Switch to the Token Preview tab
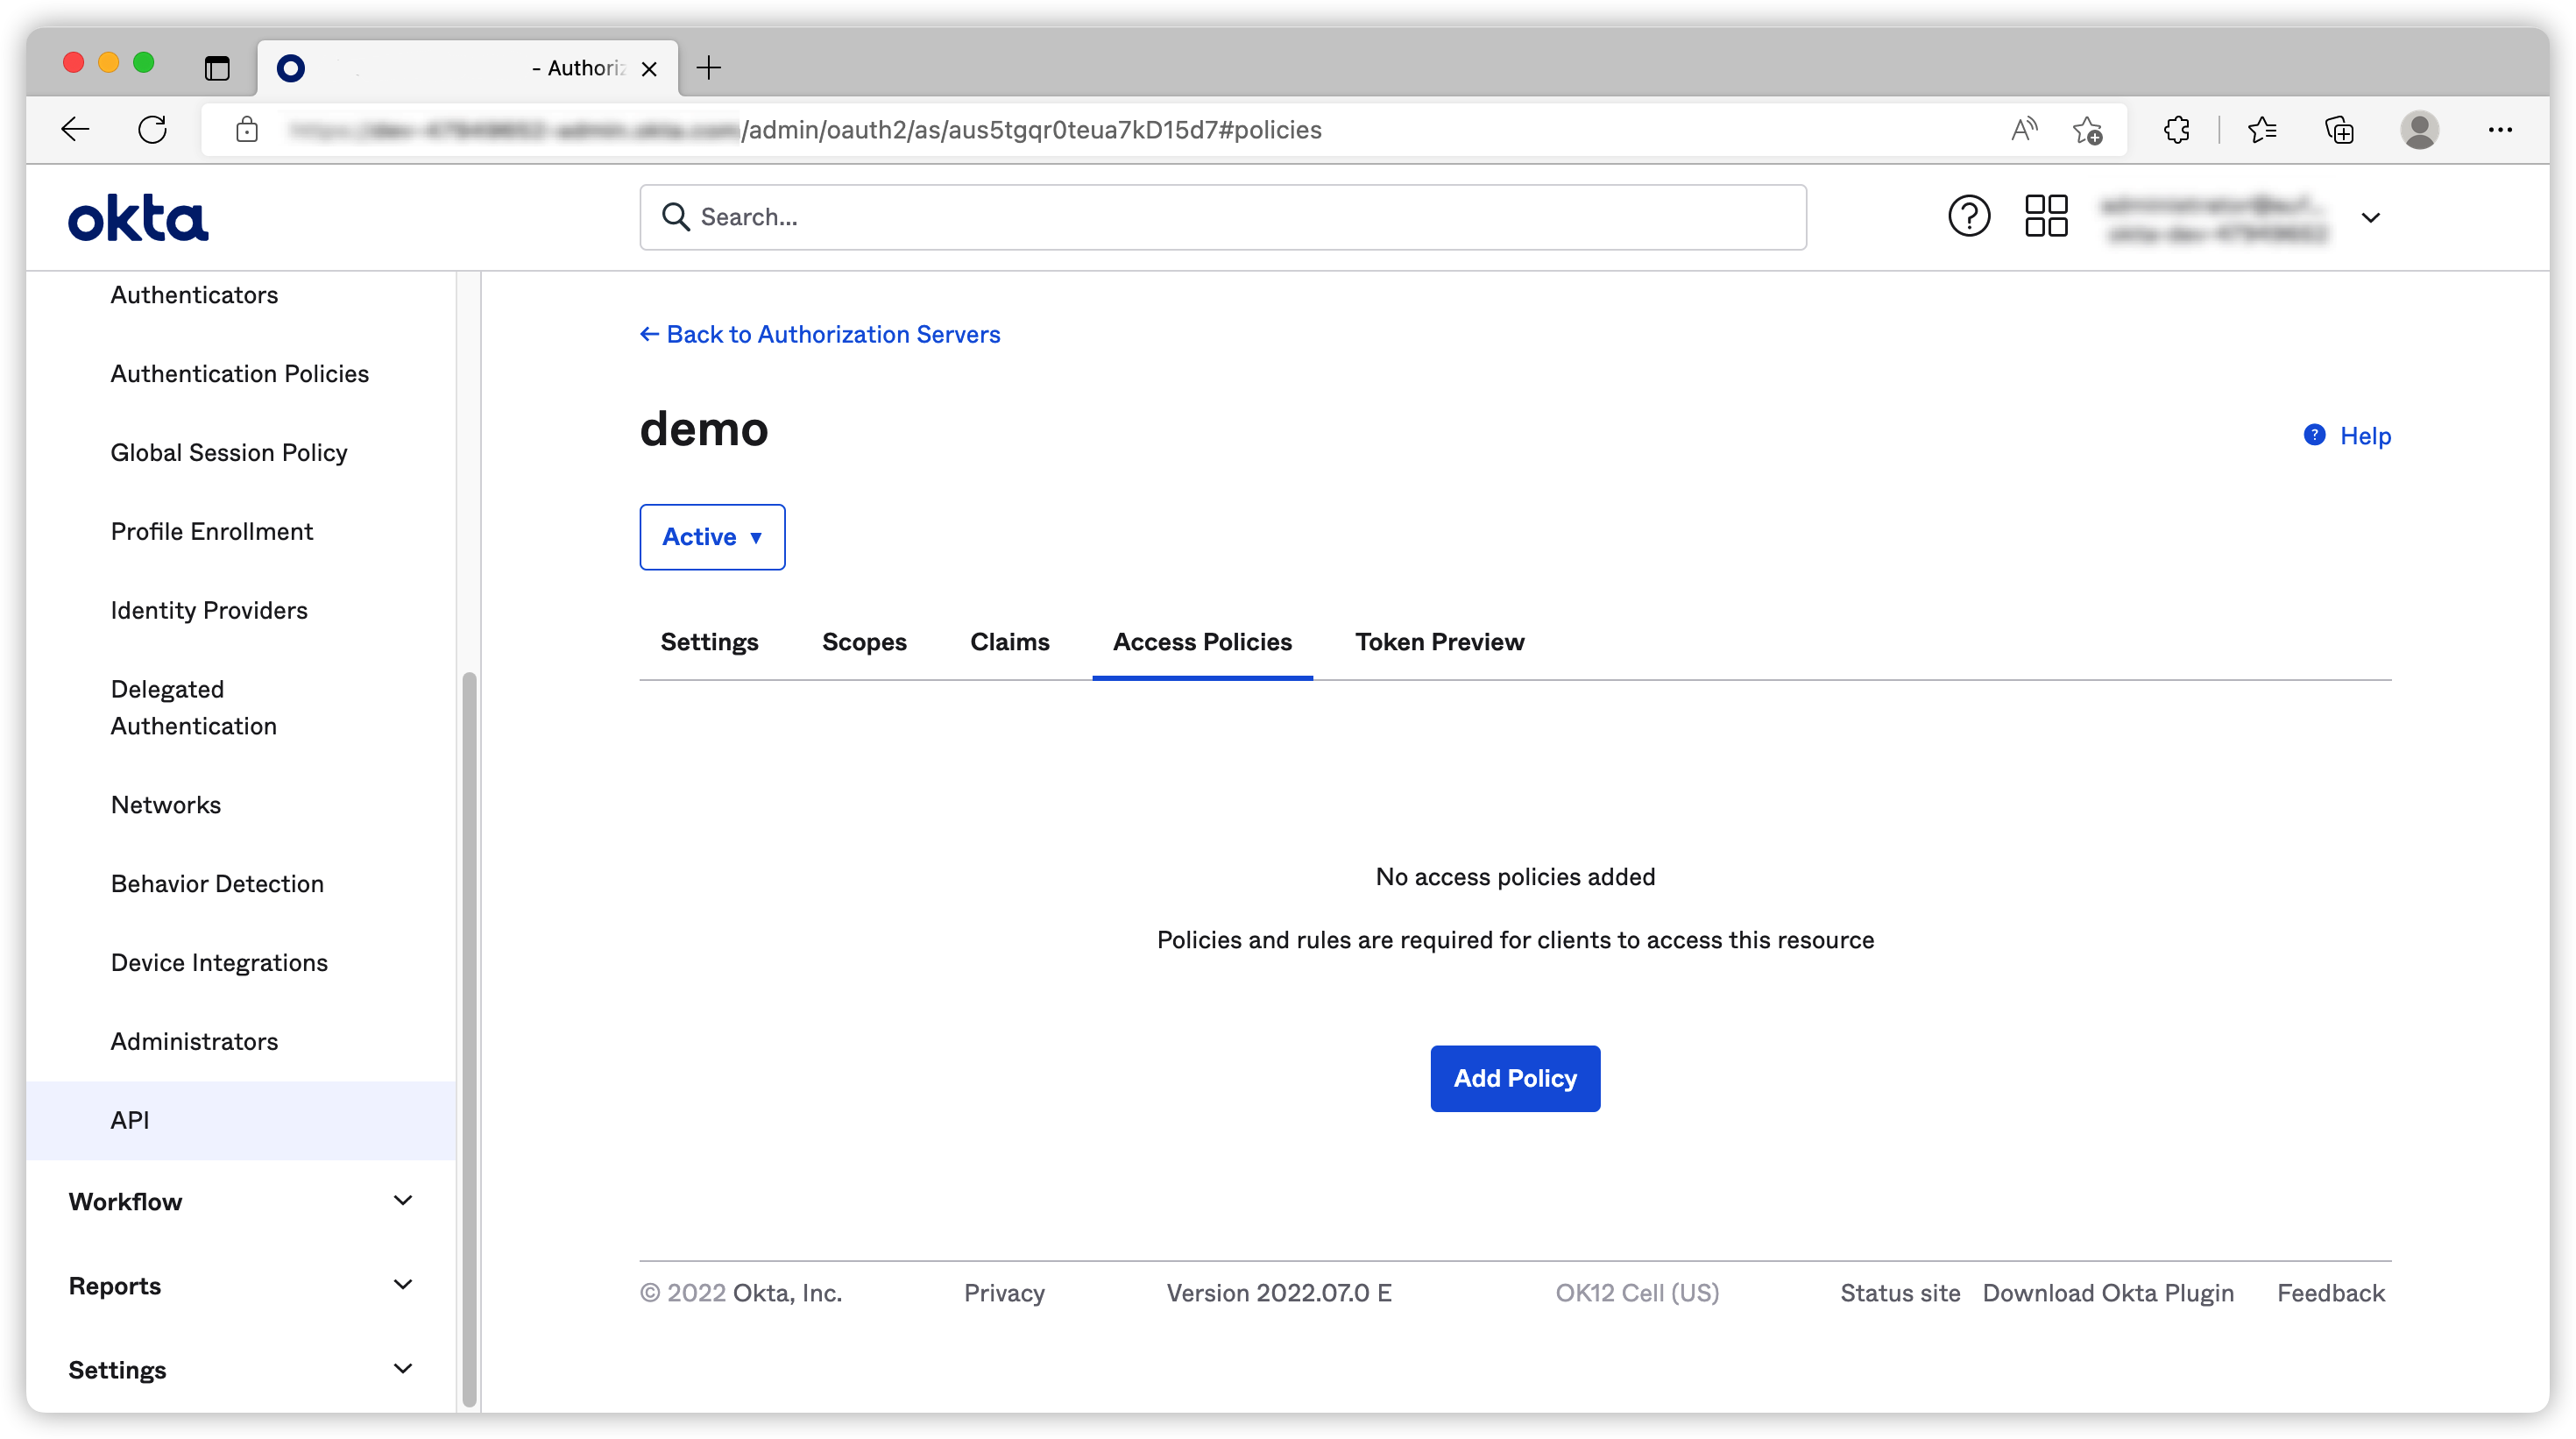The width and height of the screenshot is (2576, 1439). tap(1439, 642)
